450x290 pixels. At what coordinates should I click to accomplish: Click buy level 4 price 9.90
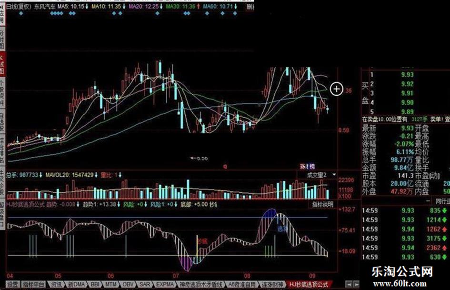click(x=407, y=102)
